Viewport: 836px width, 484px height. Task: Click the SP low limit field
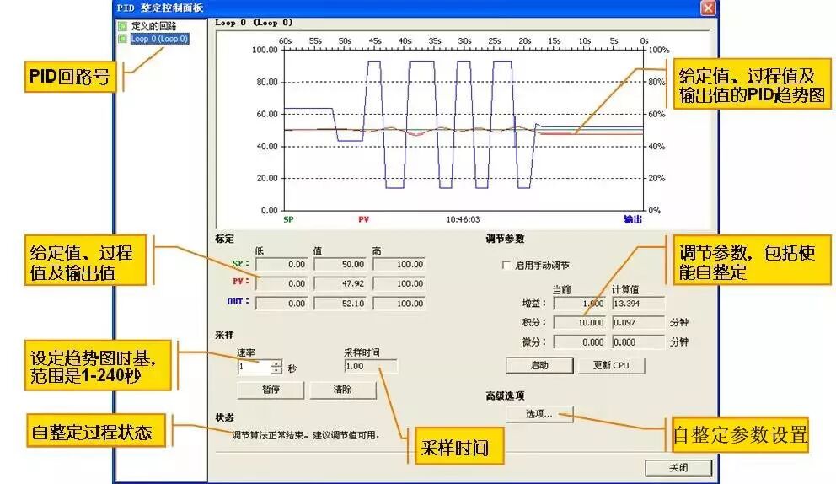[x=281, y=265]
